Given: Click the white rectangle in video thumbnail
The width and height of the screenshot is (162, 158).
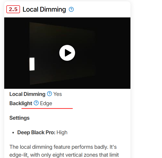Looking at the screenshot, I should click(x=32, y=64).
